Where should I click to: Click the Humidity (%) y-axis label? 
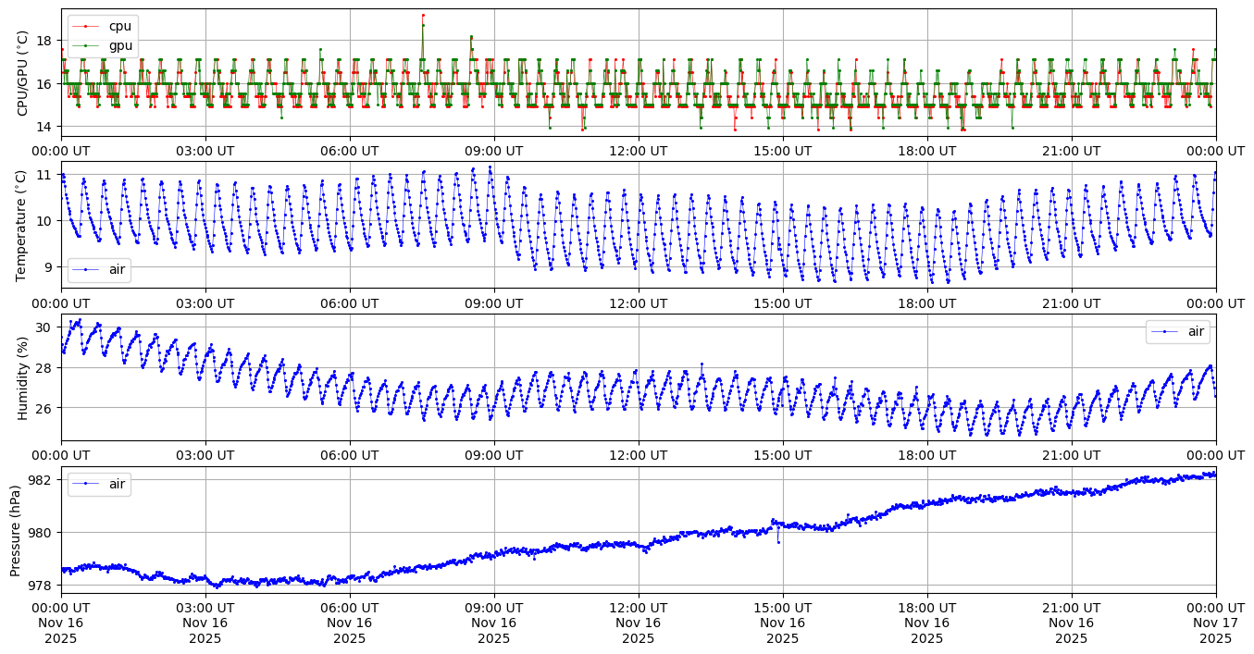point(23,377)
